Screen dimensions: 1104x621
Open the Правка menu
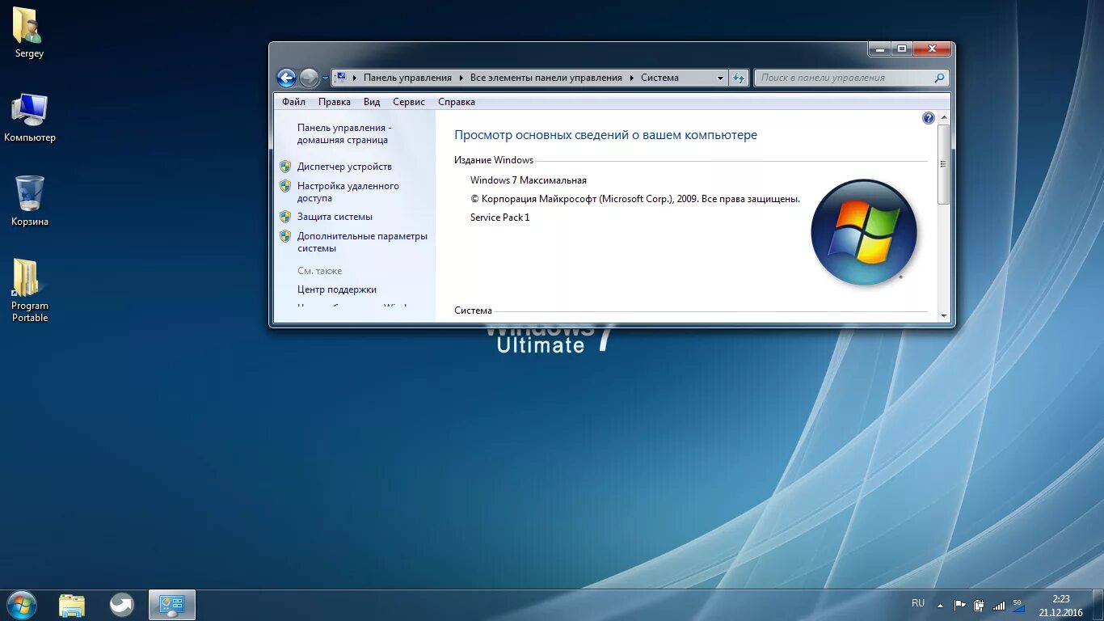coord(335,102)
